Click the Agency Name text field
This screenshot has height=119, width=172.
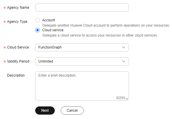(82, 8)
